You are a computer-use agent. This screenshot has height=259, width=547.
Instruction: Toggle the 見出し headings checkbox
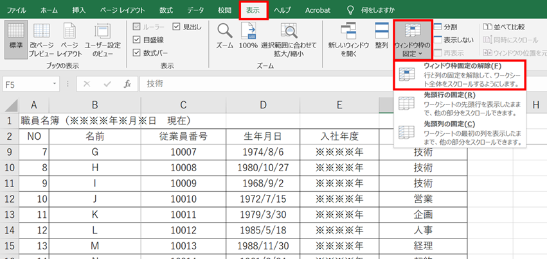177,26
